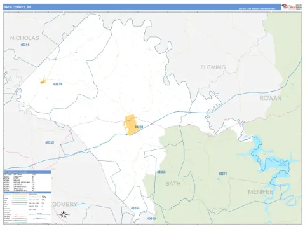Click the partial GOMERY county label
Screen dimensions: 305x229
(65, 204)
